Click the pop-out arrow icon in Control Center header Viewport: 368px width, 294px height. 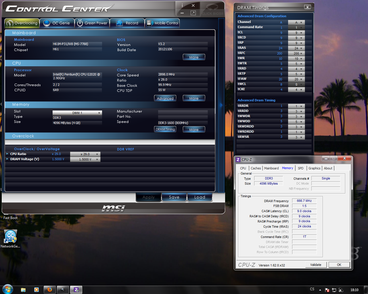click(x=193, y=13)
